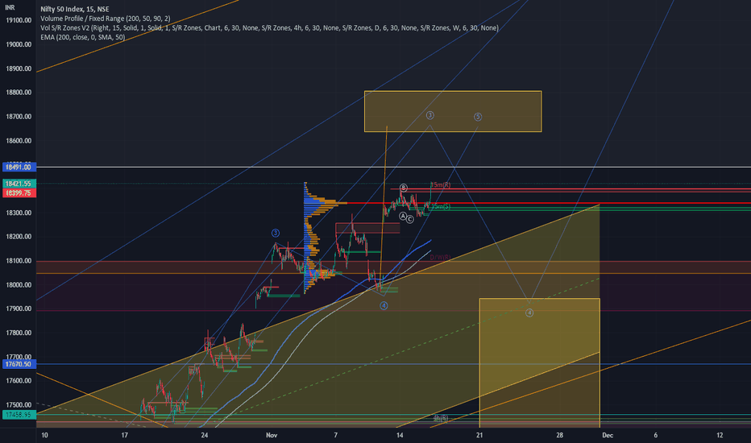Click the 18700.00 price axis label
Viewport: 751px width, 443px height.
click(x=19, y=116)
